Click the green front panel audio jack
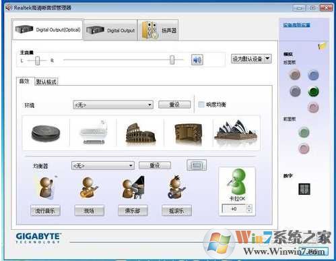The height and width of the screenshot is (261, 336). 304,132
